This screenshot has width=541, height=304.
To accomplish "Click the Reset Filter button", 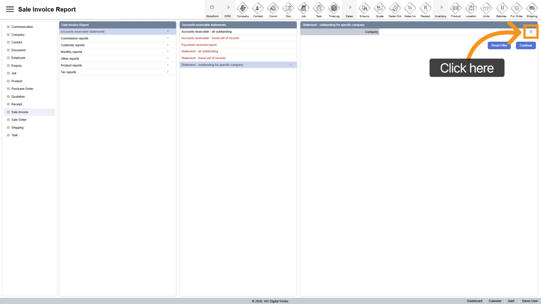I will tap(499, 45).
